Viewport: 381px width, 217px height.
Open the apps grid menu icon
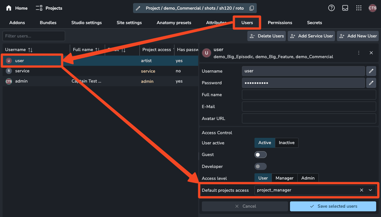359,8
